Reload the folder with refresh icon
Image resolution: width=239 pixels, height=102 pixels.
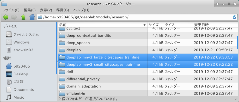coord(234,17)
